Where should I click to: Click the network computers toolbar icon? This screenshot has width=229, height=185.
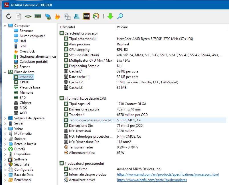[48, 16]
